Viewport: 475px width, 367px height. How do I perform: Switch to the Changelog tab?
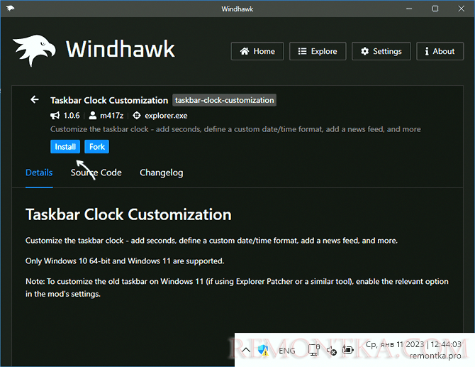(x=161, y=172)
